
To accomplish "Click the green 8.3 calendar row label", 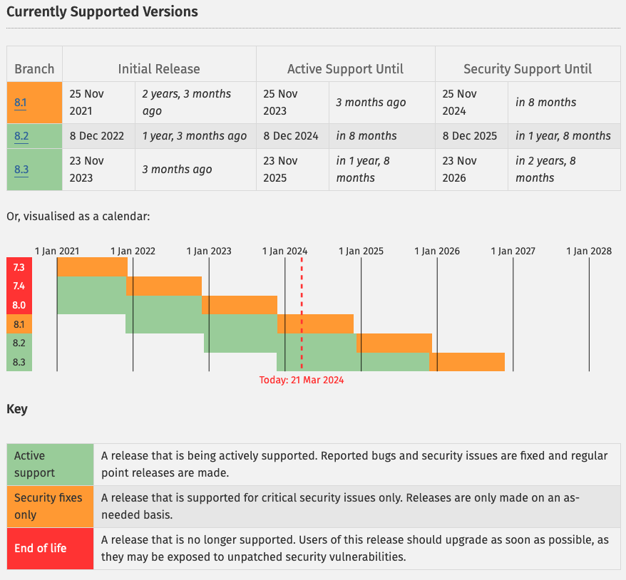I will point(19,362).
